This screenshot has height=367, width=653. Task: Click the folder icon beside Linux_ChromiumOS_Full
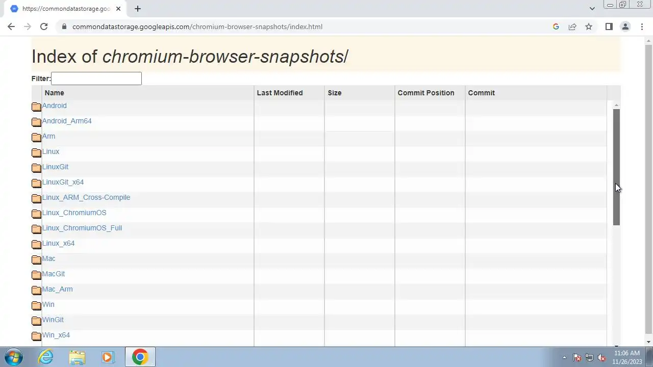pos(36,229)
